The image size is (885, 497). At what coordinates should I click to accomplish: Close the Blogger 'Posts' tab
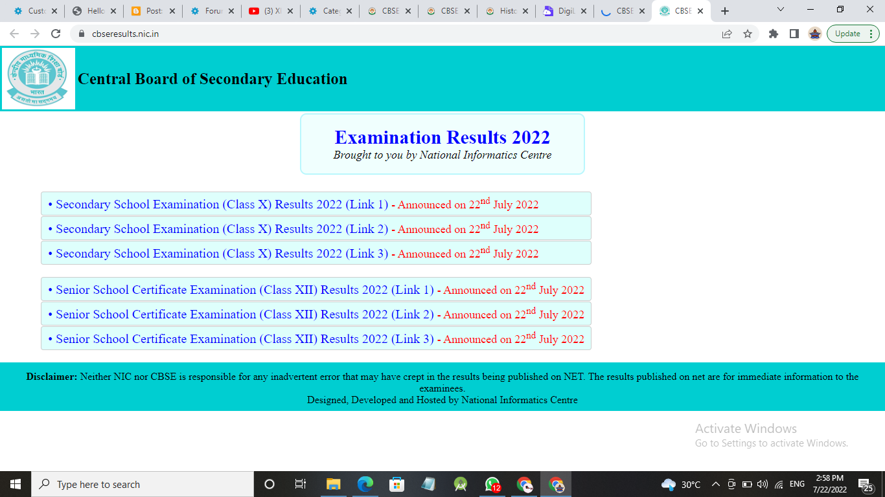(x=172, y=11)
